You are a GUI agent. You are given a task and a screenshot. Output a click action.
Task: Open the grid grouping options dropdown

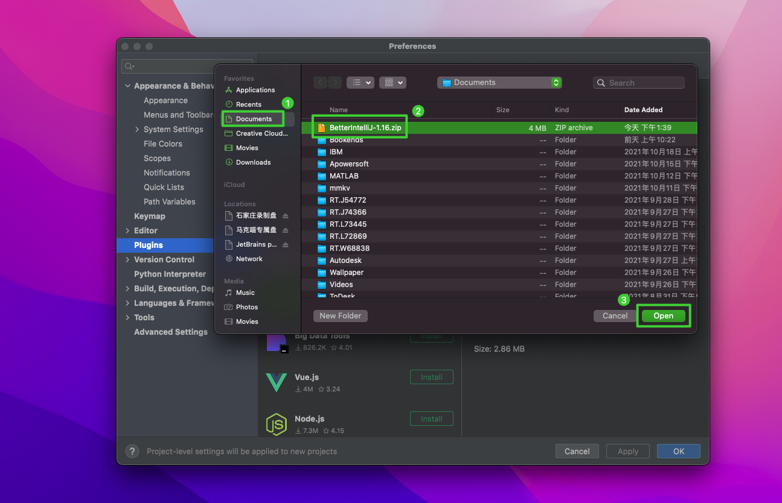[x=393, y=83]
